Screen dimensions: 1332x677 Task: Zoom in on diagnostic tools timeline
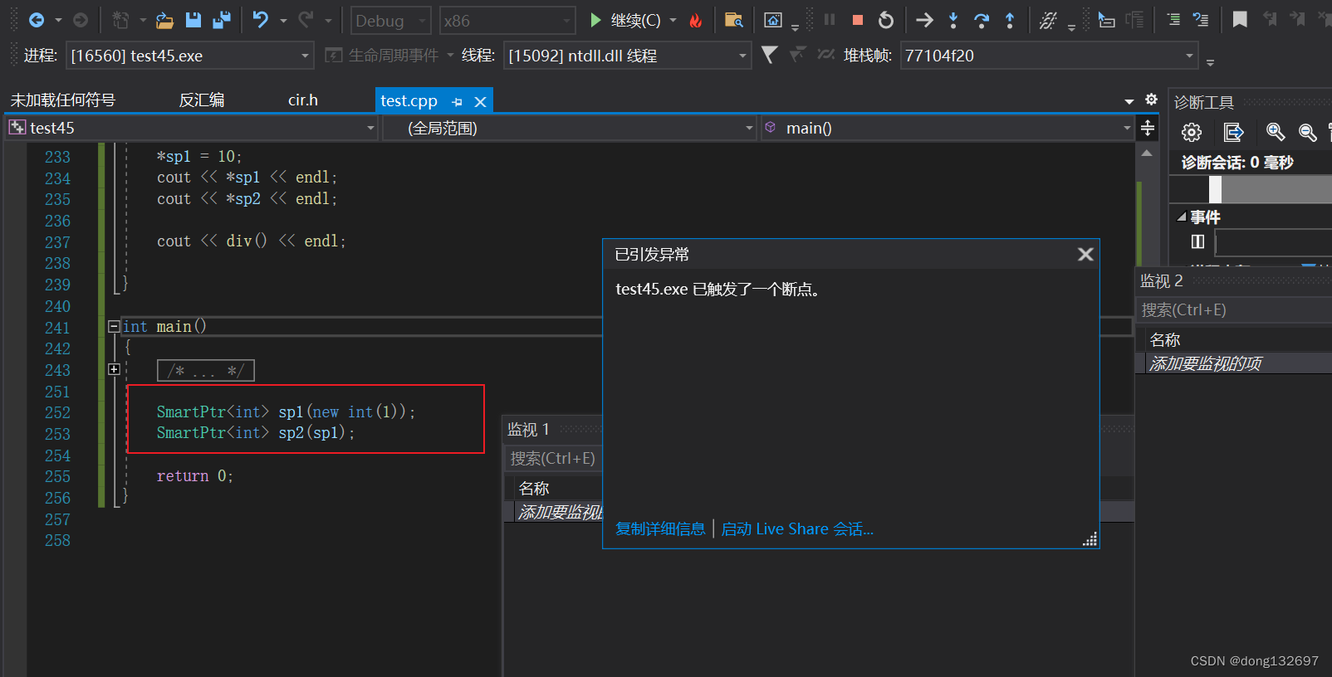tap(1276, 132)
